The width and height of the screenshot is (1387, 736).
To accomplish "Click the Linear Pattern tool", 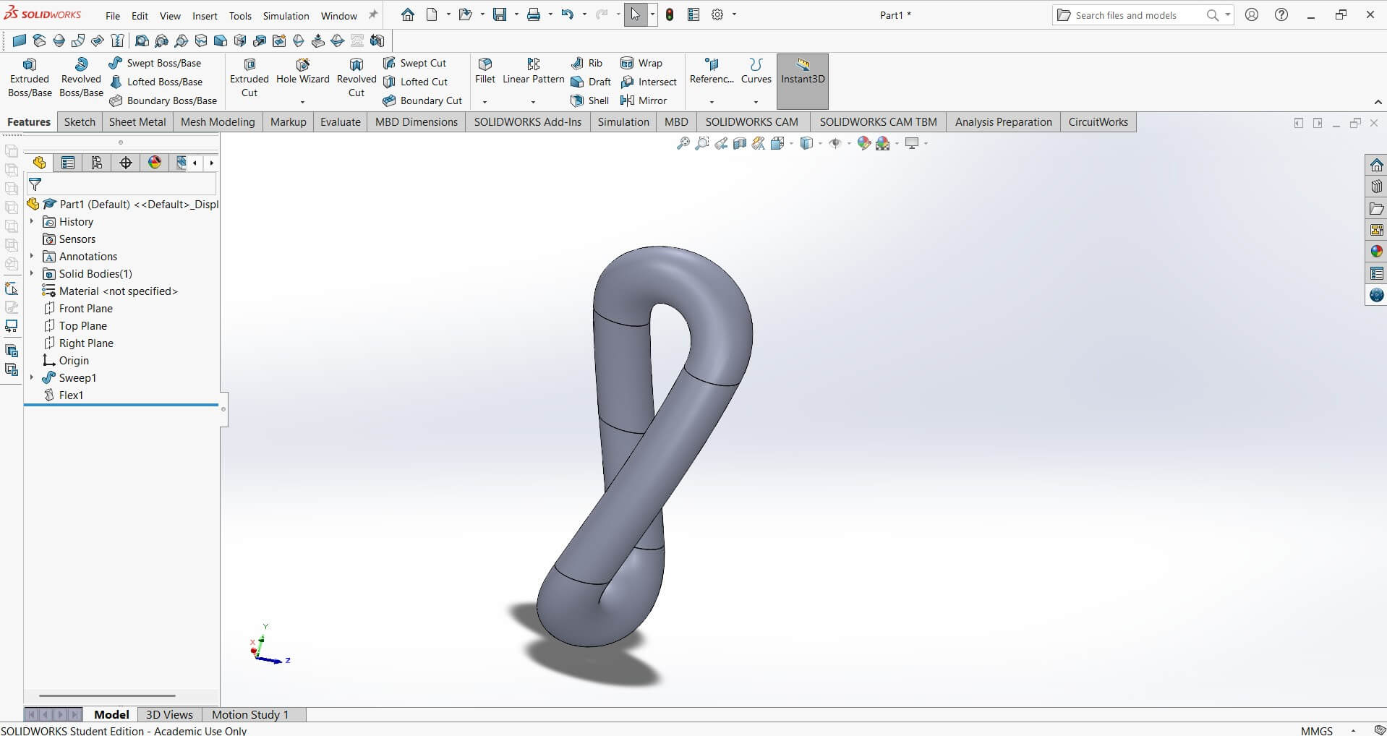I will [534, 72].
